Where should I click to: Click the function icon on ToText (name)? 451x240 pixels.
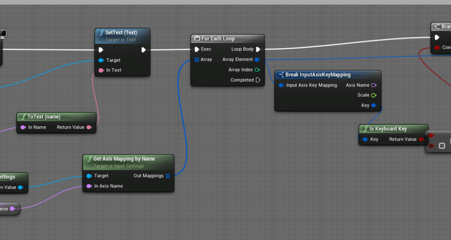[23, 117]
